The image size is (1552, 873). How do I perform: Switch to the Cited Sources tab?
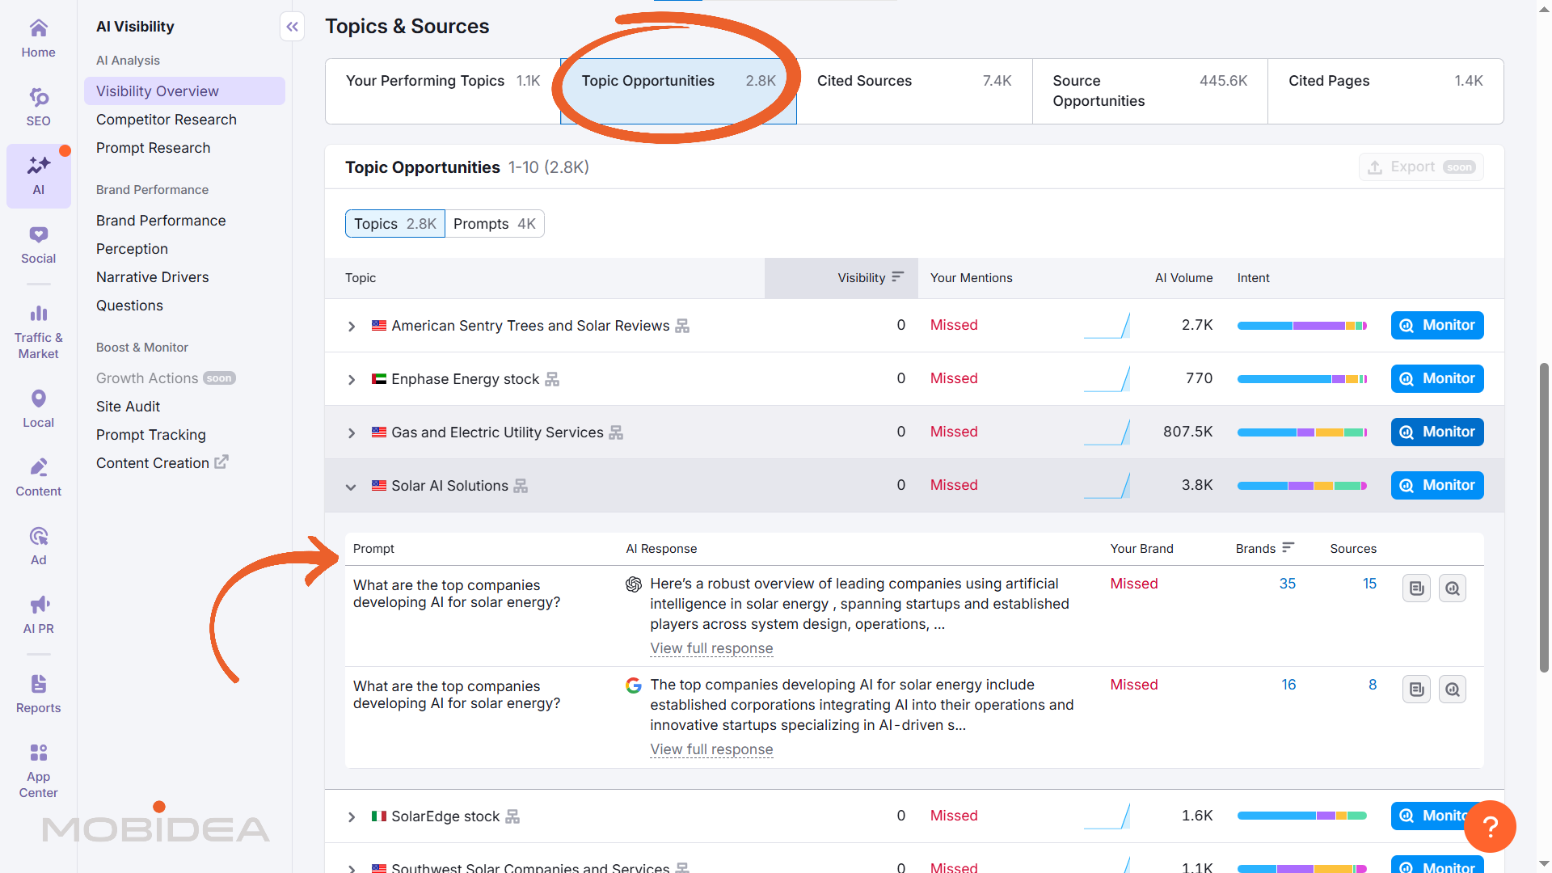[x=863, y=80]
